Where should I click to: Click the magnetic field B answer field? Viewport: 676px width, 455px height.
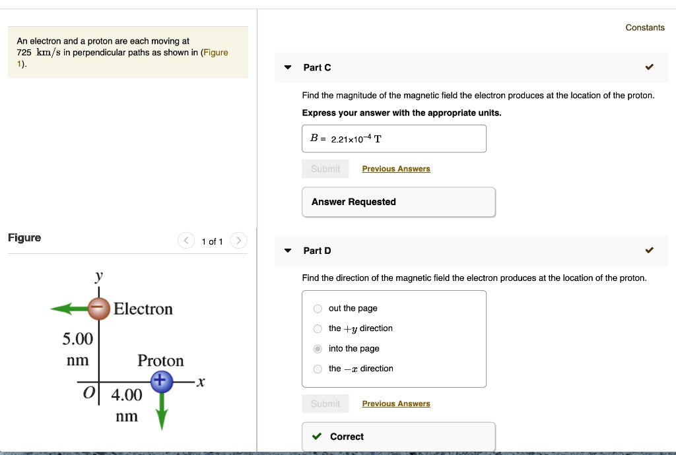[x=394, y=138]
